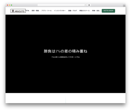Open a new tab with the plus button
The image size is (131, 111).
pos(124,6)
